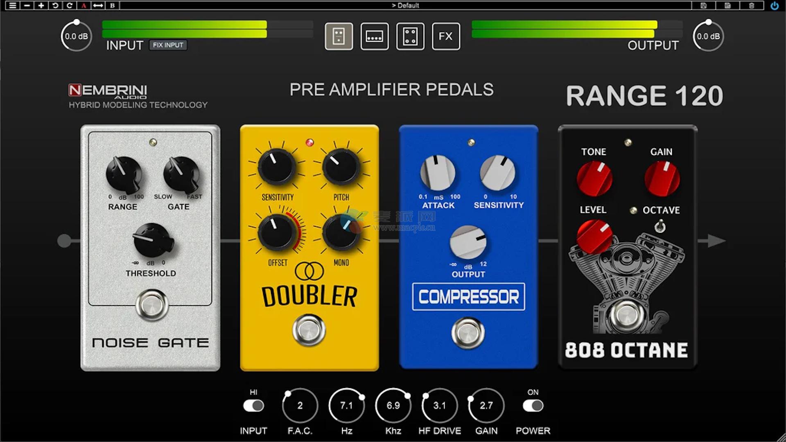Toggle the amp POWER ON switch
This screenshot has height=442, width=786.
click(x=533, y=406)
